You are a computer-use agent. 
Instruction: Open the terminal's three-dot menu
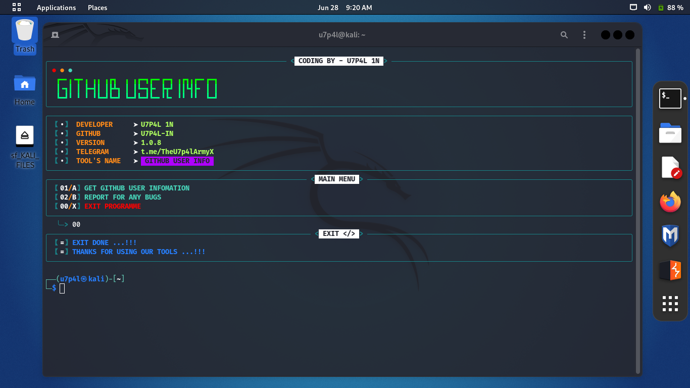coord(584,35)
